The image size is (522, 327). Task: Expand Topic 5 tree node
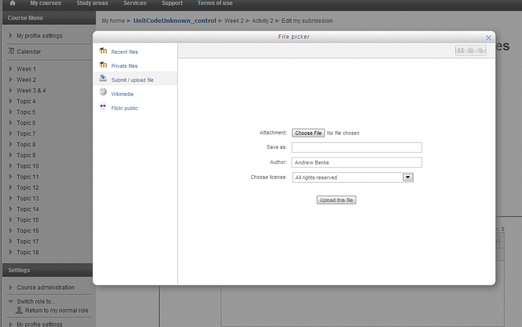pos(11,112)
